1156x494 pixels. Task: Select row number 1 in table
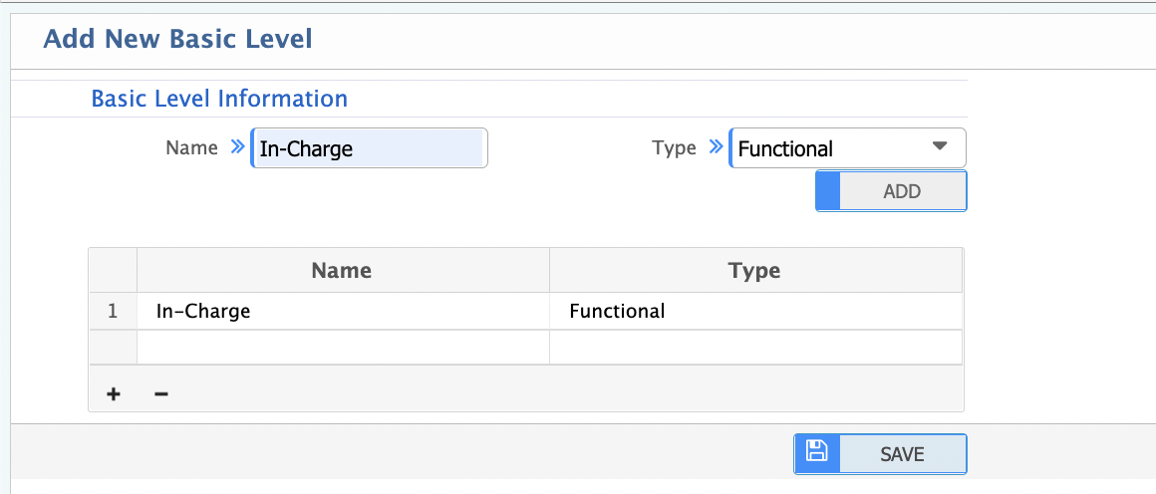tap(113, 311)
